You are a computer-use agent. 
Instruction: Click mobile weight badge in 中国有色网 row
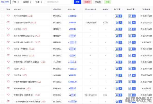pyautogui.click(x=132, y=62)
